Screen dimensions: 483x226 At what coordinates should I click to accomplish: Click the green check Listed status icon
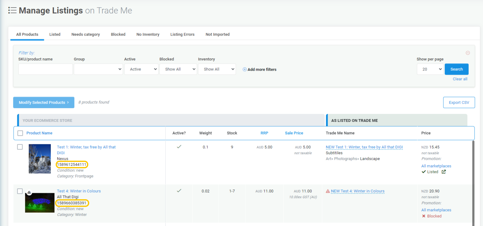(x=424, y=172)
